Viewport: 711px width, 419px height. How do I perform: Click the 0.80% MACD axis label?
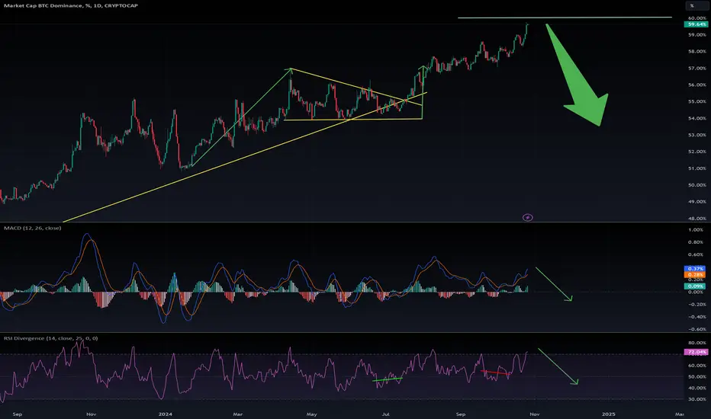[x=696, y=242]
